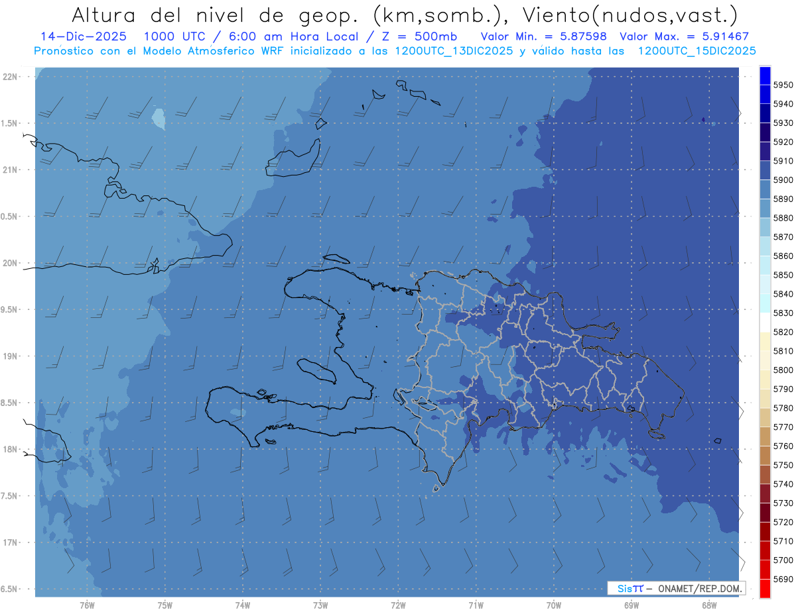Click the legend value 5950
Viewport: 796px width, 614px height.
click(783, 85)
